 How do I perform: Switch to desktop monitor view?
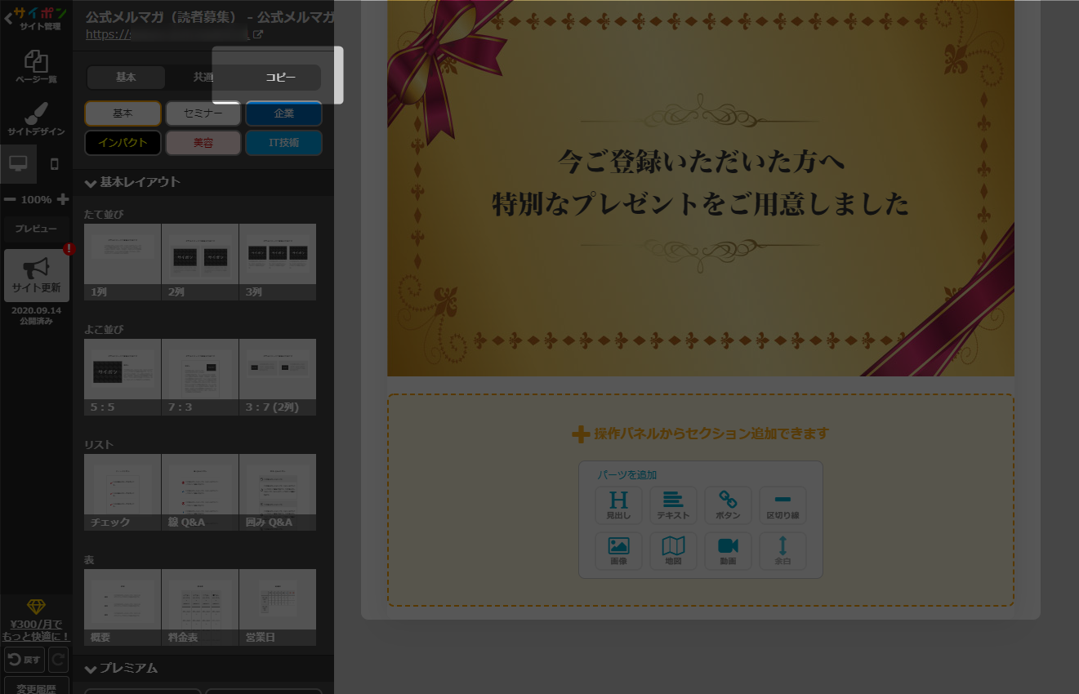(18, 163)
